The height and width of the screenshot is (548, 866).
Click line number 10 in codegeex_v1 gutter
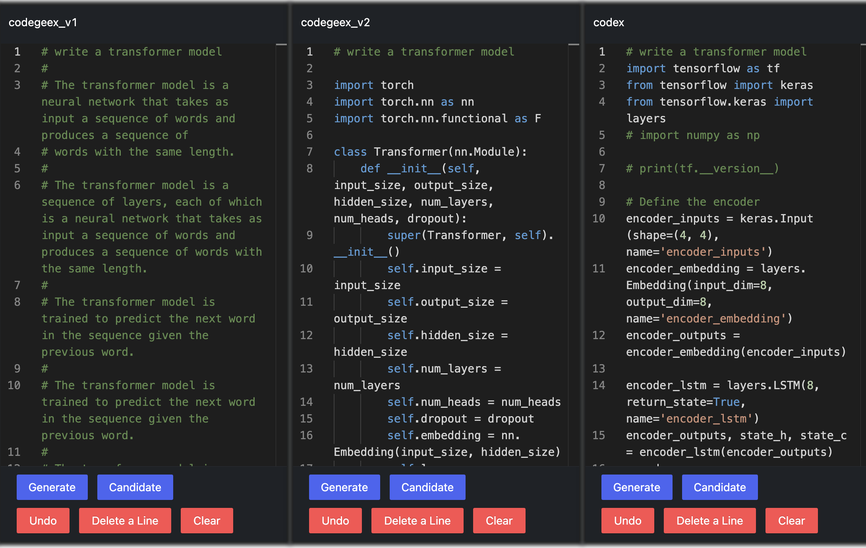14,385
